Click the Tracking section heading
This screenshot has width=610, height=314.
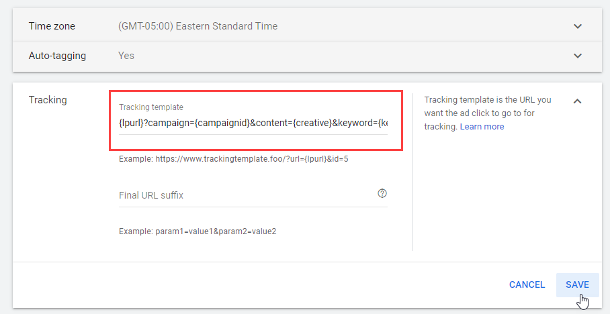click(x=48, y=100)
